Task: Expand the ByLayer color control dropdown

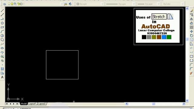Action: click(x=102, y=4)
